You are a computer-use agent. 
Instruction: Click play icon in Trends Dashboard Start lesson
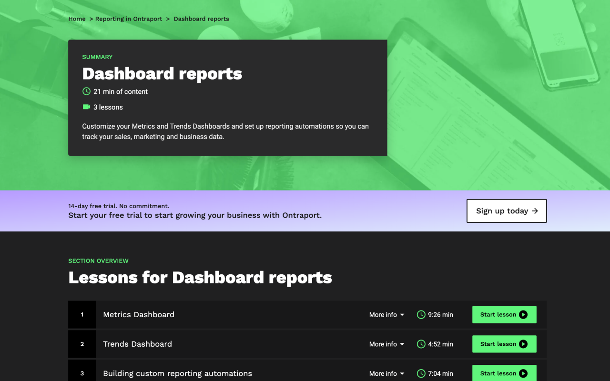(x=523, y=344)
